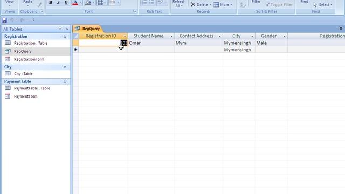Open the Select dropdown in Find group
345x194 pixels.
point(322,5)
